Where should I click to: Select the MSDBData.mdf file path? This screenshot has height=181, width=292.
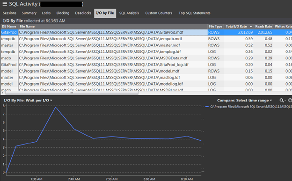pos(103,58)
